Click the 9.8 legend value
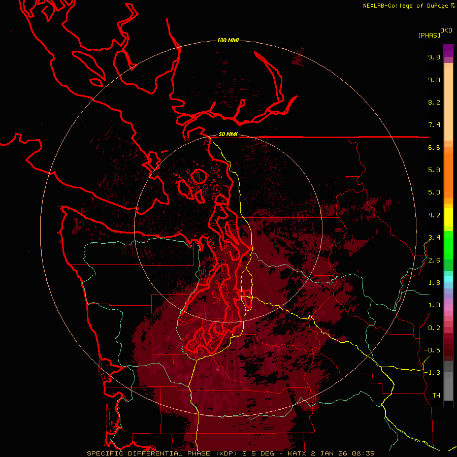The width and height of the screenshot is (457, 457). pyautogui.click(x=434, y=57)
